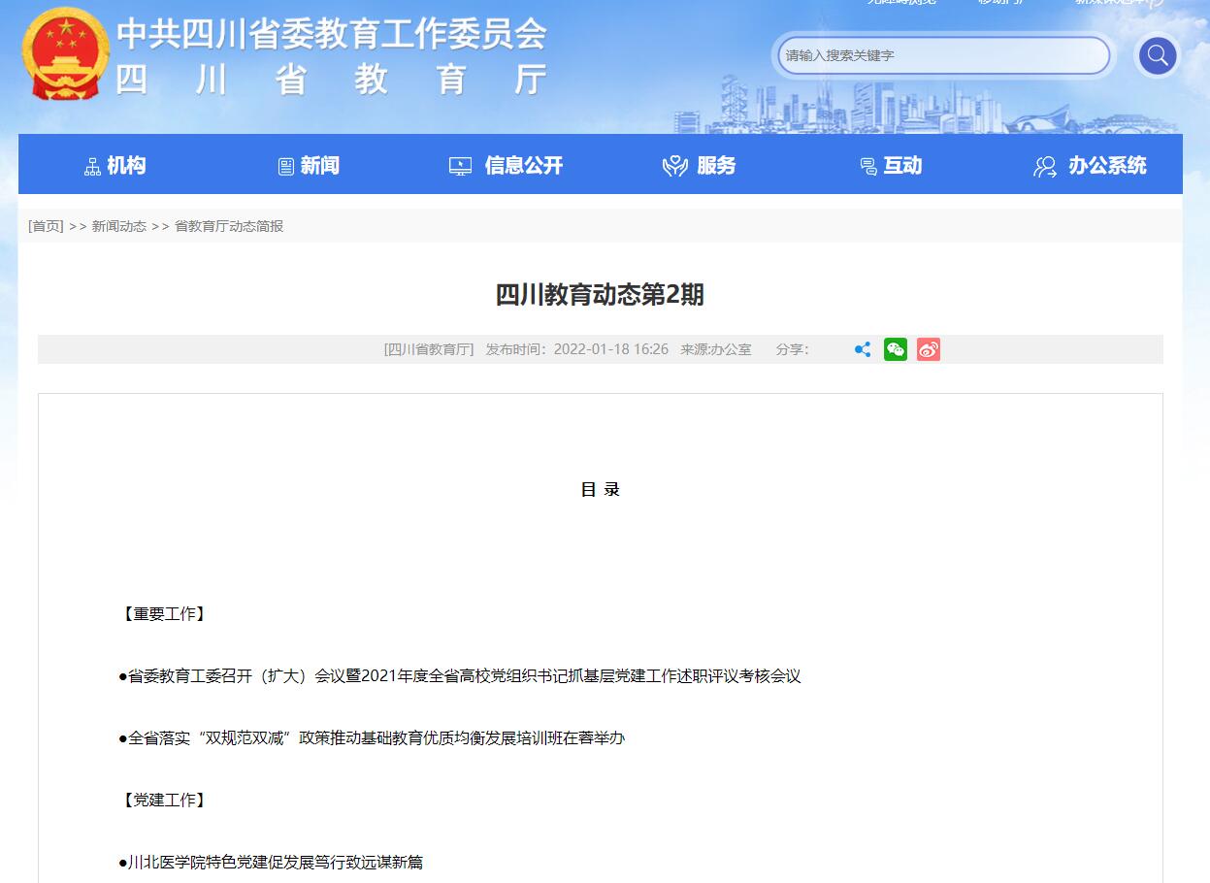Click the 四川省教育厅 site title
1210x883 pixels.
[332, 80]
